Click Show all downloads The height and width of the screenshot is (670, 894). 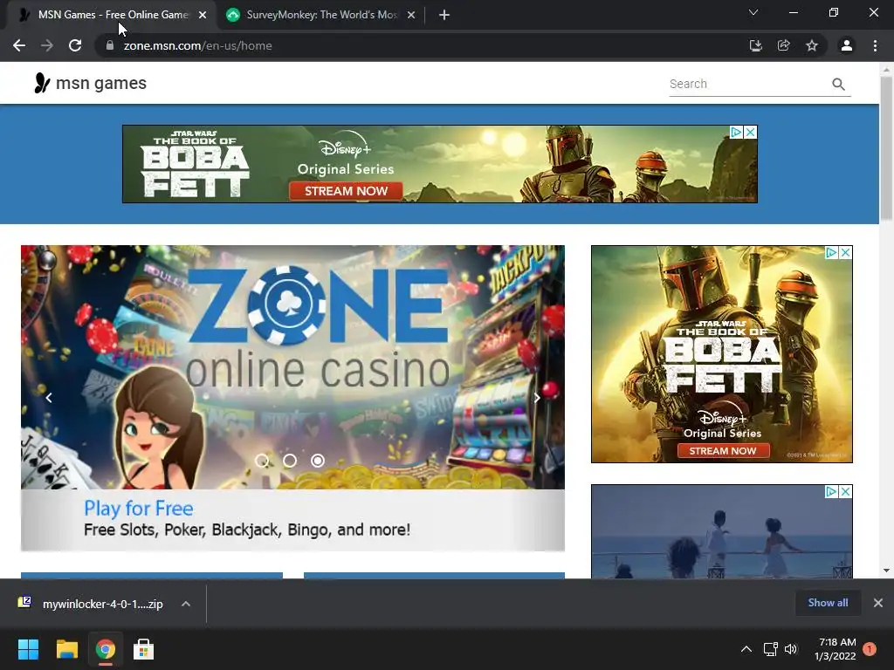point(828,603)
